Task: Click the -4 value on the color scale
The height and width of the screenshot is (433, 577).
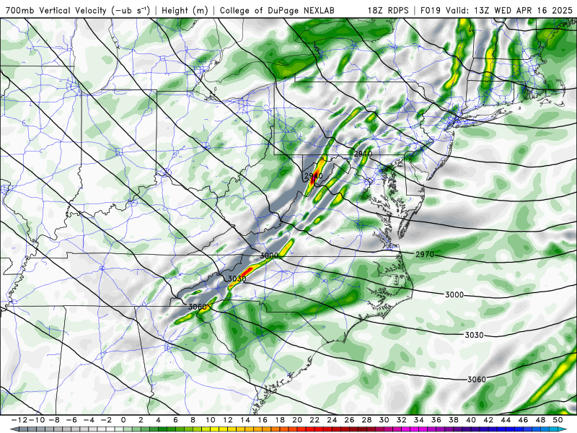Action: click(x=89, y=420)
